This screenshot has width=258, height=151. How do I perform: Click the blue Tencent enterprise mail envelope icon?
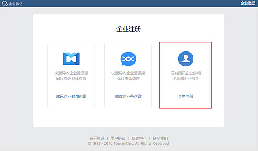pos(71,58)
